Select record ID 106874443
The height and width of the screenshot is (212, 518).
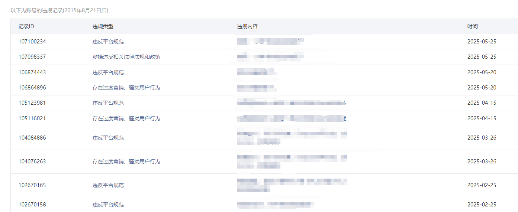32,72
